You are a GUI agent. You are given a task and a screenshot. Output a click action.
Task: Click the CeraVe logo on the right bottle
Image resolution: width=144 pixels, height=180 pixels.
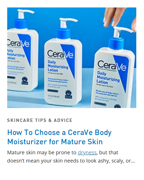112,66
